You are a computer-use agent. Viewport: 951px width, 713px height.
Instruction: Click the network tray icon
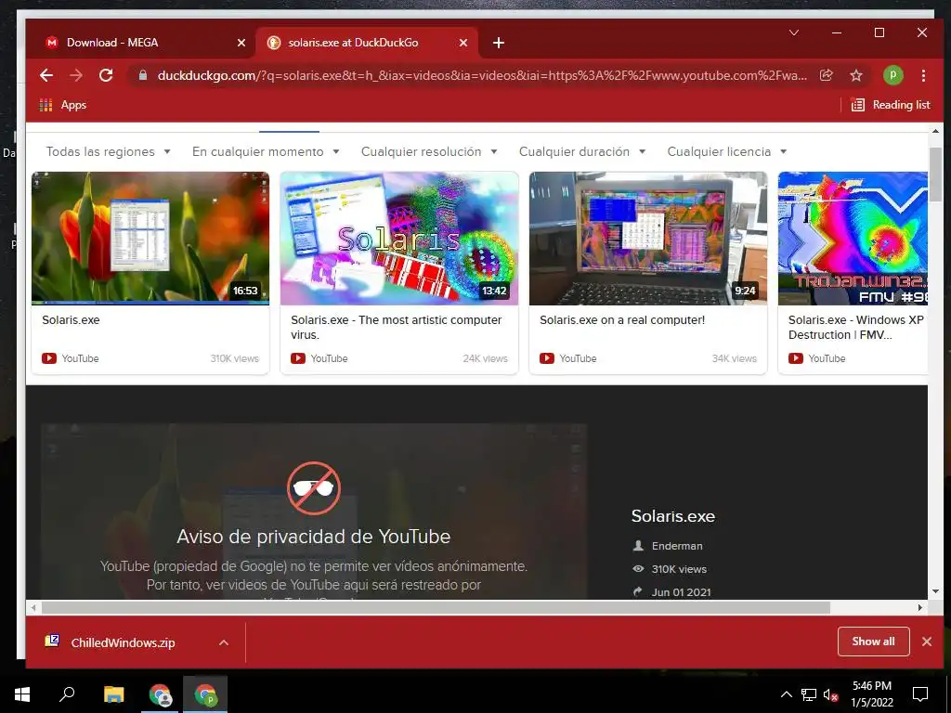[809, 695]
